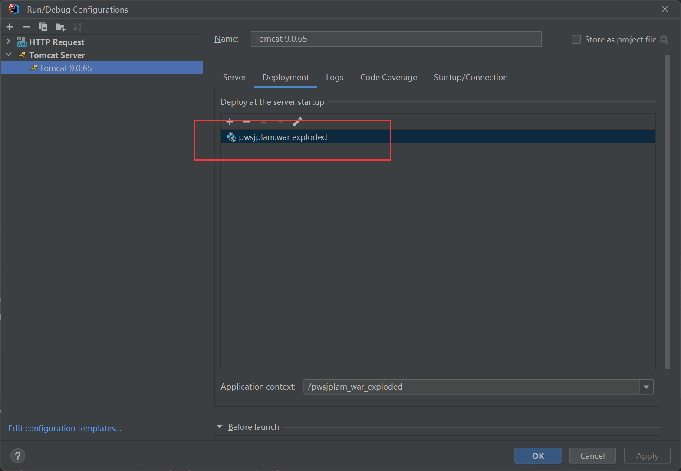Move artifact down arrow in deployment toolbar
This screenshot has width=681, height=471.
(280, 122)
